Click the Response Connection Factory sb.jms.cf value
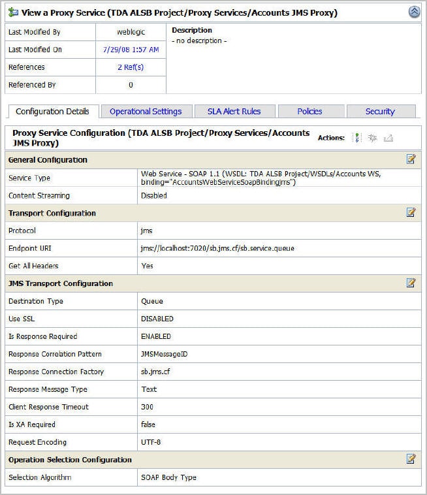427x495 pixels. pyautogui.click(x=155, y=372)
